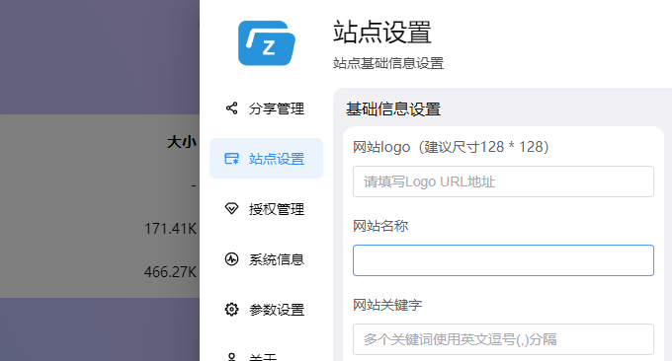Click the 466.27K size value in background
This screenshot has width=672, height=361.
pyautogui.click(x=170, y=271)
